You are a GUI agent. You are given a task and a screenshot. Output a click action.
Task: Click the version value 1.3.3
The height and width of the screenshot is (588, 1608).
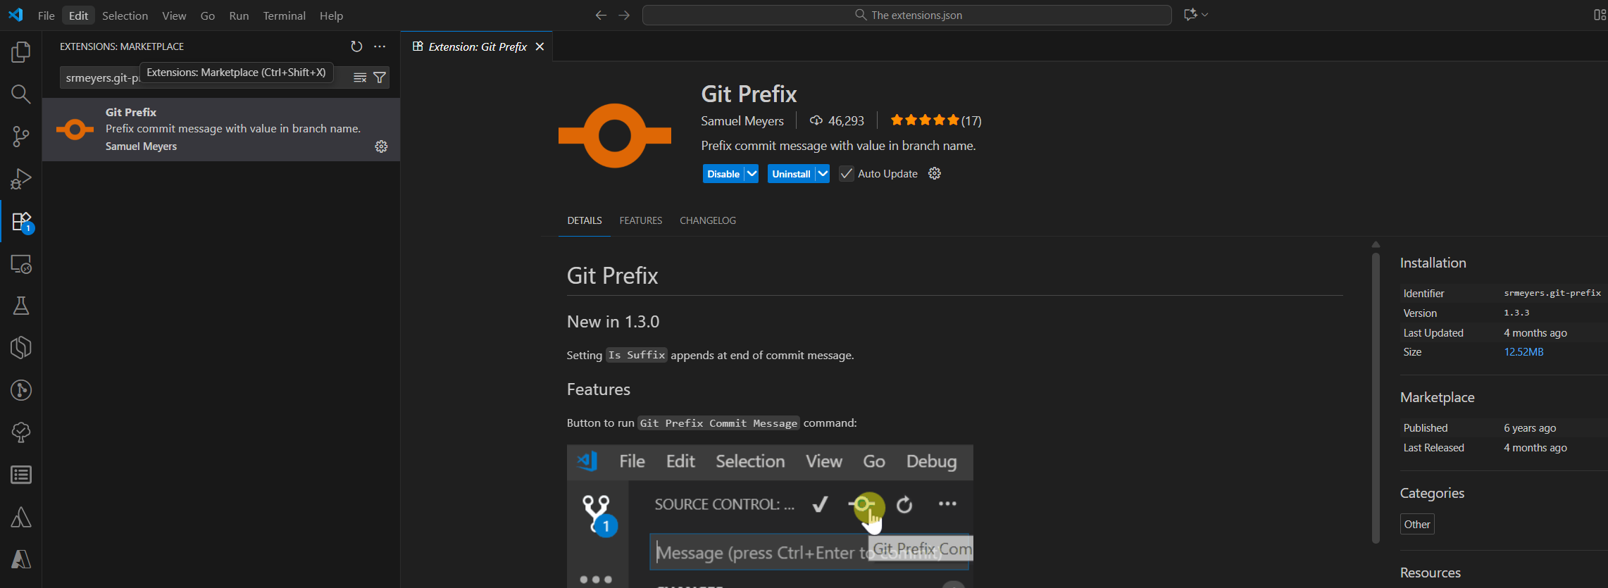click(1516, 313)
